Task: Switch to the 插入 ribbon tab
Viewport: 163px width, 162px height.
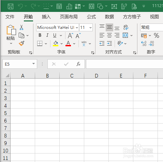Action: coord(46,17)
